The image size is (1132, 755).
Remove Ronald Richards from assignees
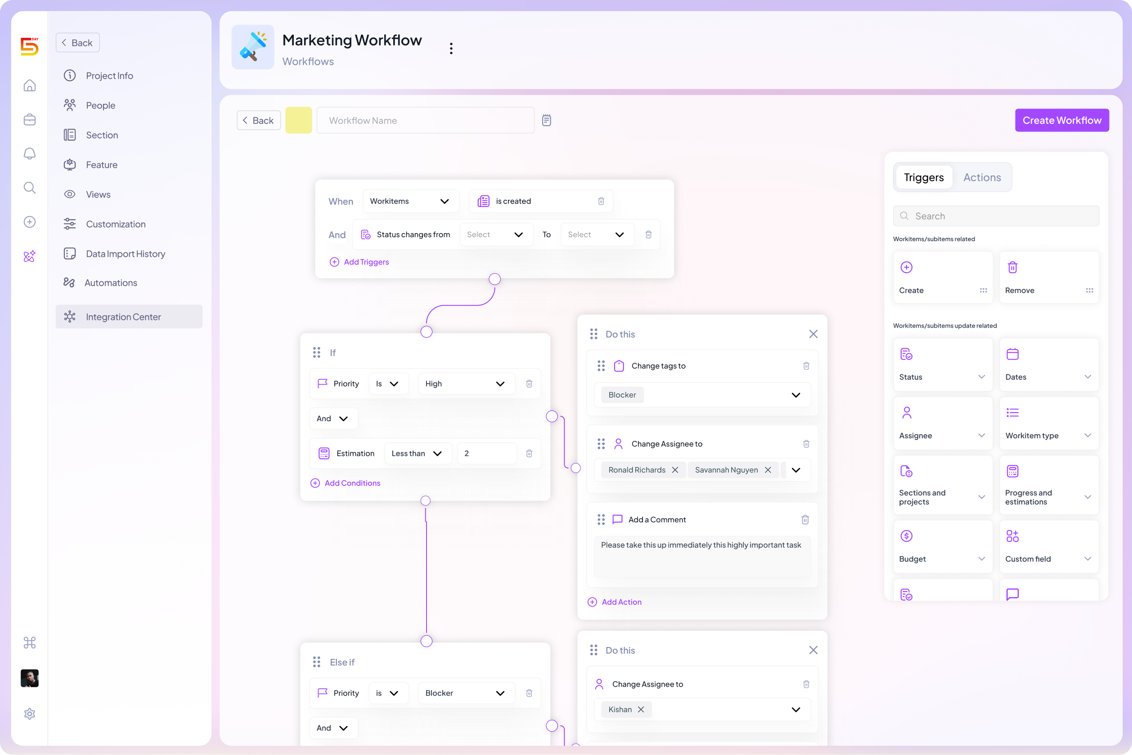click(675, 470)
